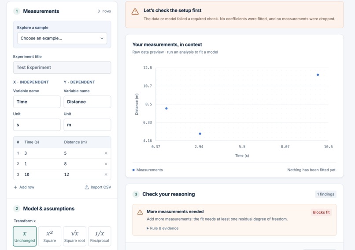This screenshot has height=250, width=355.
Task: Click the Check your reasoning heading
Action: pos(168,194)
